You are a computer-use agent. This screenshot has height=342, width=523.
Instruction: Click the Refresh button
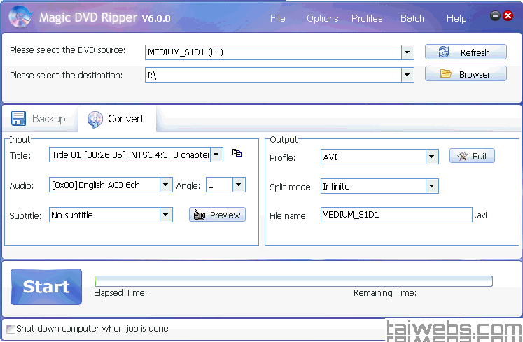click(x=466, y=52)
